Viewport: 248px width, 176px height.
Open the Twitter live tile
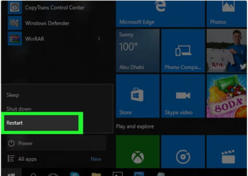click(x=226, y=51)
